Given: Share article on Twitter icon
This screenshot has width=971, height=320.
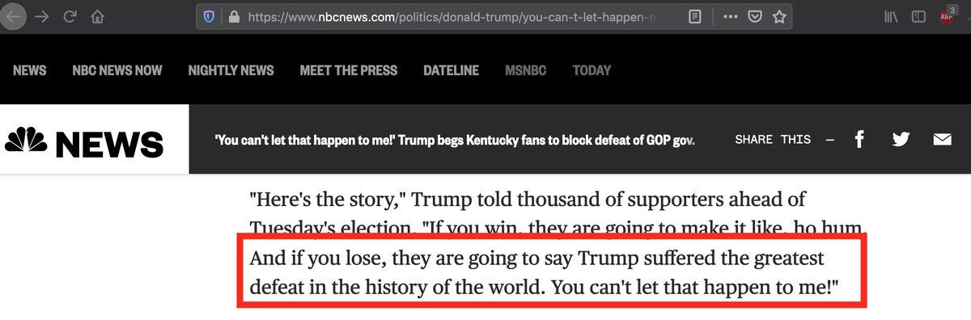Looking at the screenshot, I should click(901, 140).
